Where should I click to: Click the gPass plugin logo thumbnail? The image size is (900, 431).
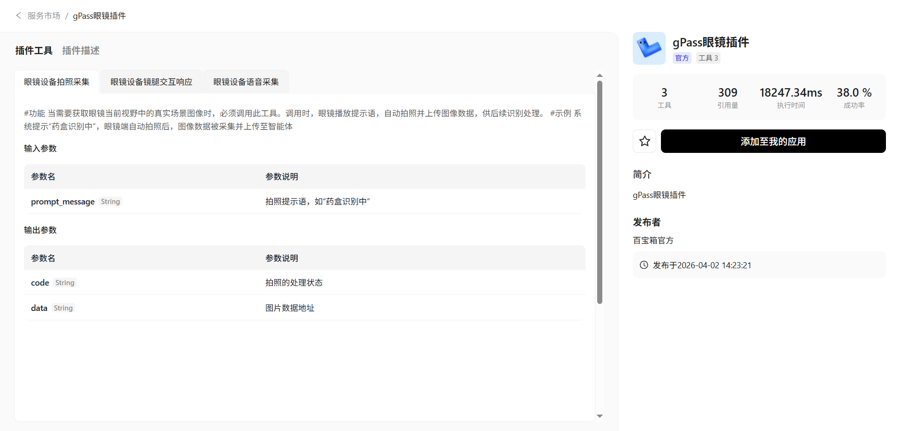649,48
